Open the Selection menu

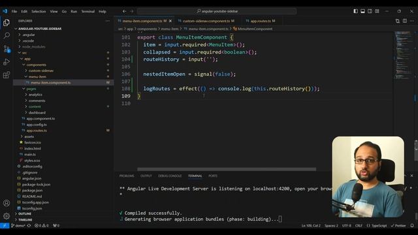pos(39,12)
